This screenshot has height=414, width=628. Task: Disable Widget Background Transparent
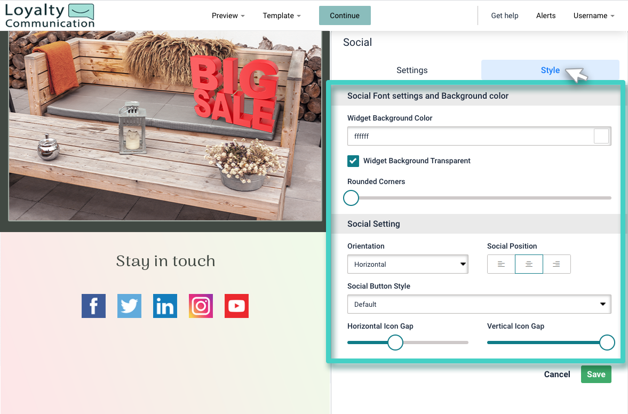click(353, 161)
